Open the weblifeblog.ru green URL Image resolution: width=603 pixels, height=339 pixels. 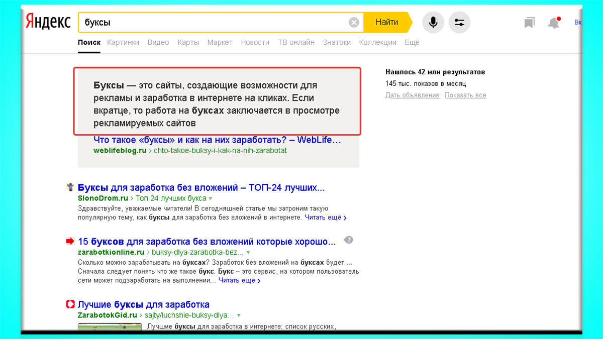[120, 150]
